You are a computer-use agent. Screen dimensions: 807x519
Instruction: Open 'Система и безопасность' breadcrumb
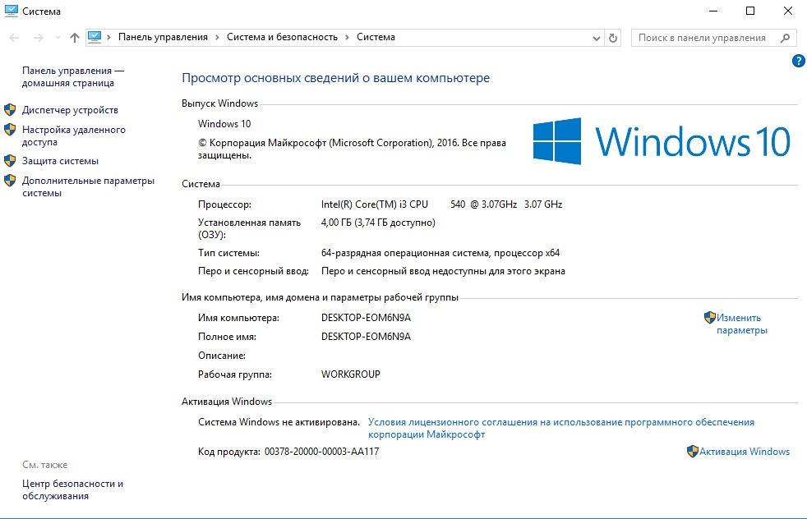click(282, 37)
